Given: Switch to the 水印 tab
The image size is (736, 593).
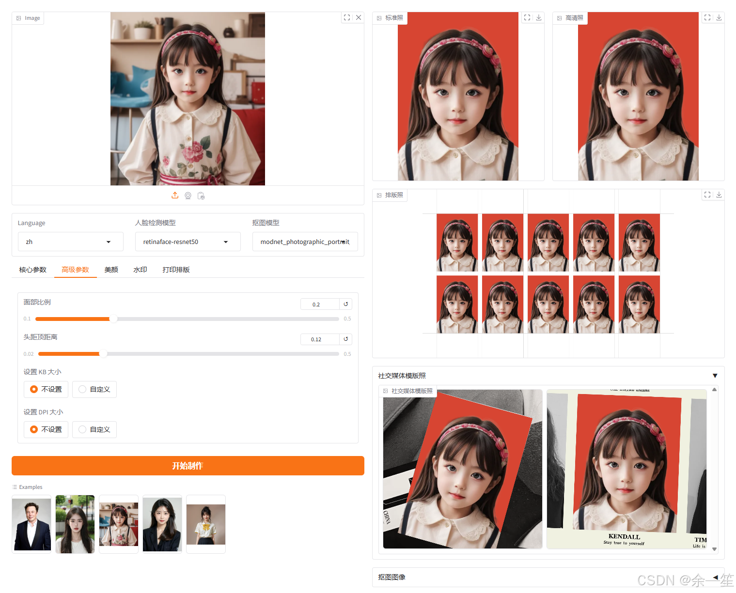Looking at the screenshot, I should [141, 270].
